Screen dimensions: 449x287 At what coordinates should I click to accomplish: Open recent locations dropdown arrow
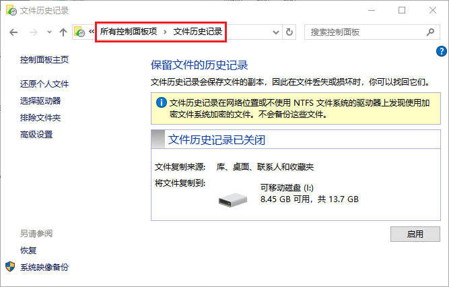click(x=50, y=32)
